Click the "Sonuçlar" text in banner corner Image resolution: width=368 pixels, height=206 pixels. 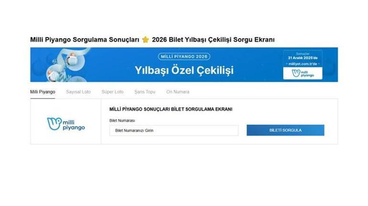(x=303, y=54)
